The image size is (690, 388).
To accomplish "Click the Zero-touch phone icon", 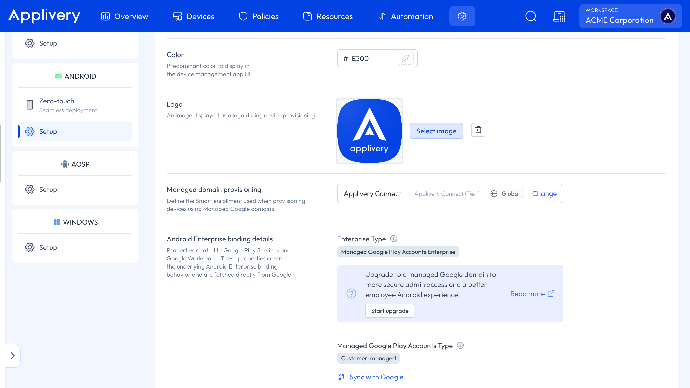I will 30,105.
